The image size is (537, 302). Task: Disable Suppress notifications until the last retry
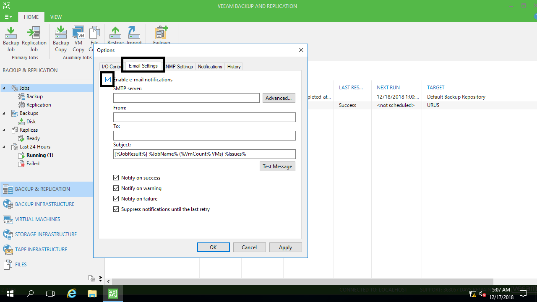pyautogui.click(x=116, y=209)
